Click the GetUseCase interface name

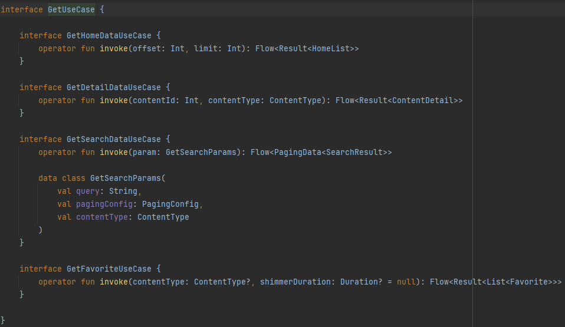pyautogui.click(x=71, y=10)
